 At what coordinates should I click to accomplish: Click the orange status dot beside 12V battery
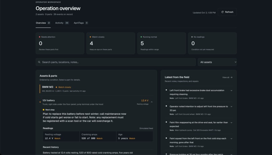[40, 102]
